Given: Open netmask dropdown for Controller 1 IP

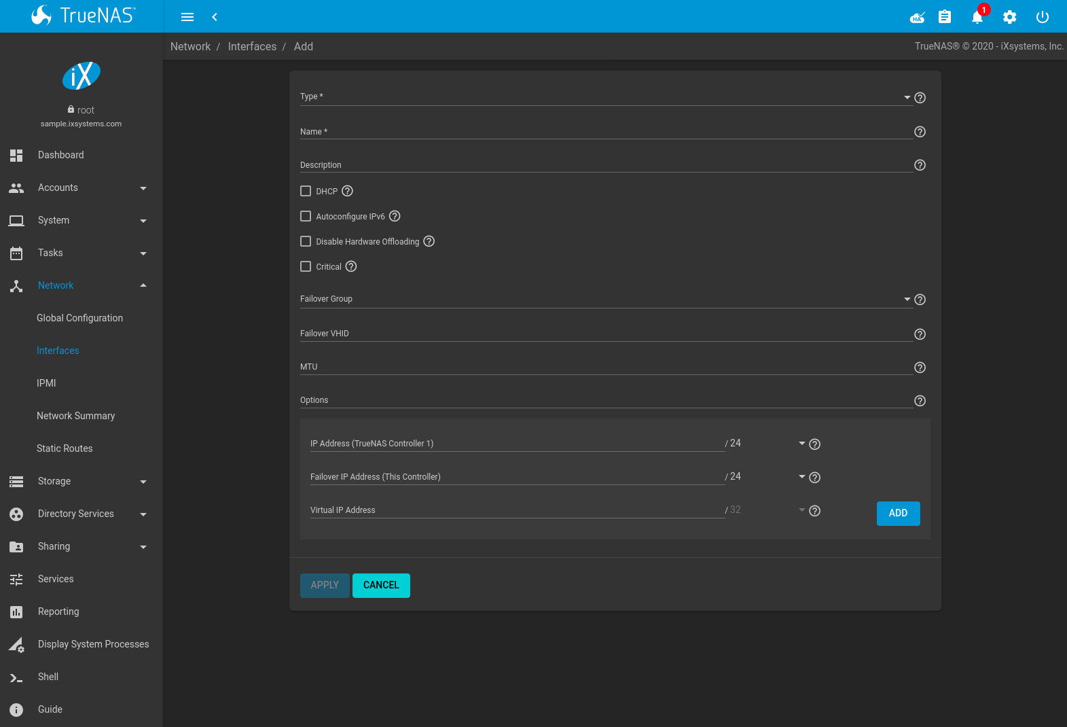Looking at the screenshot, I should (x=767, y=443).
